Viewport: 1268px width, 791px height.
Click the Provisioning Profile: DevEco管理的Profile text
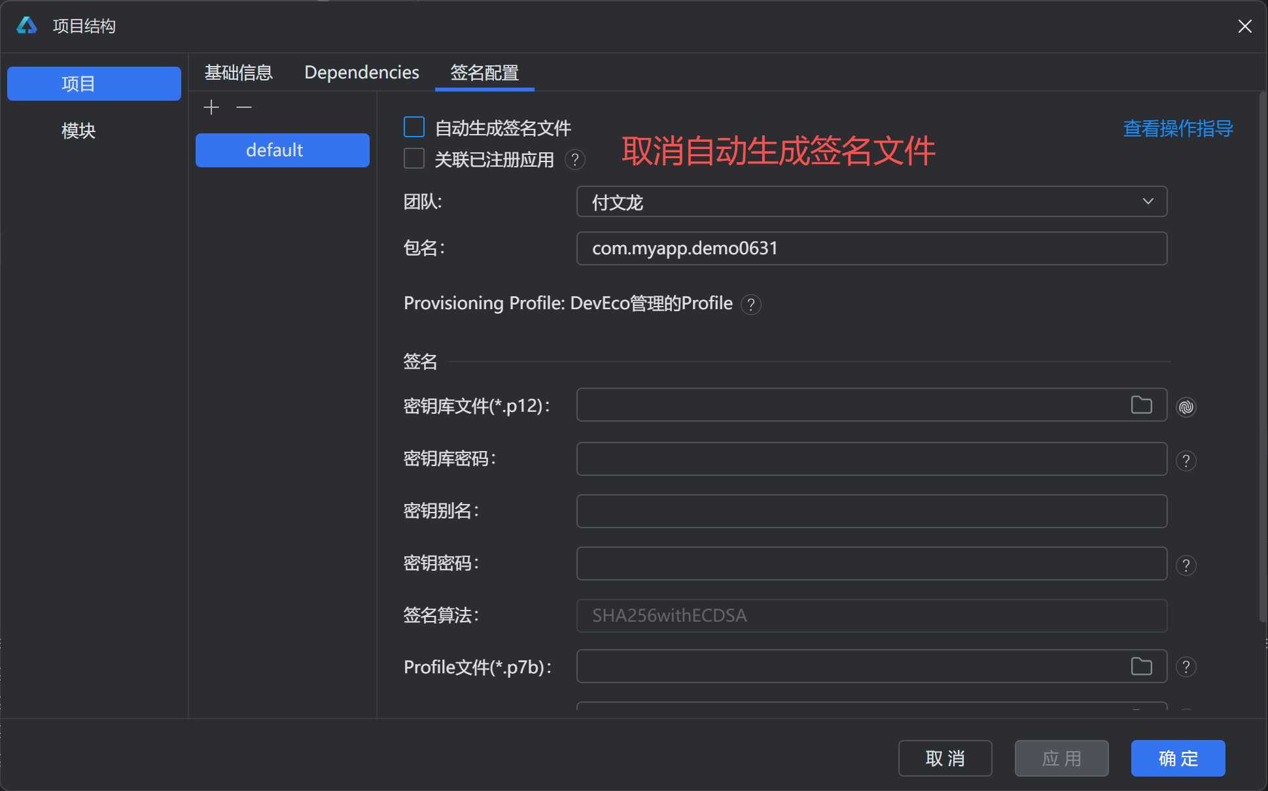[568, 303]
